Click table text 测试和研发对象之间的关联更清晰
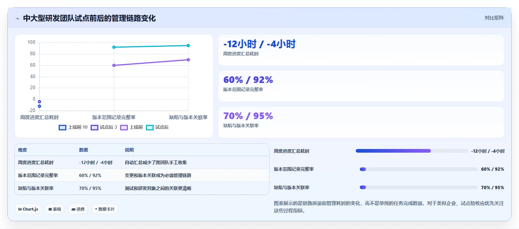 (x=158, y=188)
